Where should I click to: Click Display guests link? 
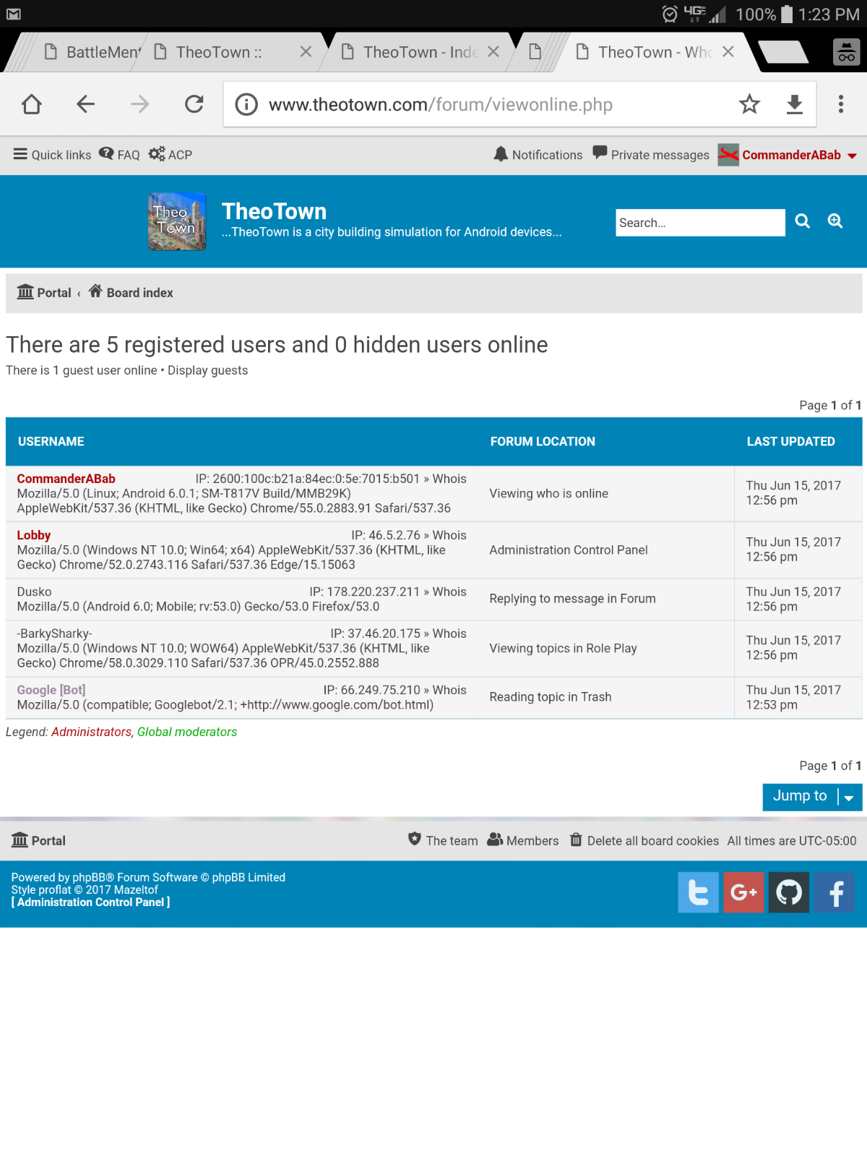208,370
